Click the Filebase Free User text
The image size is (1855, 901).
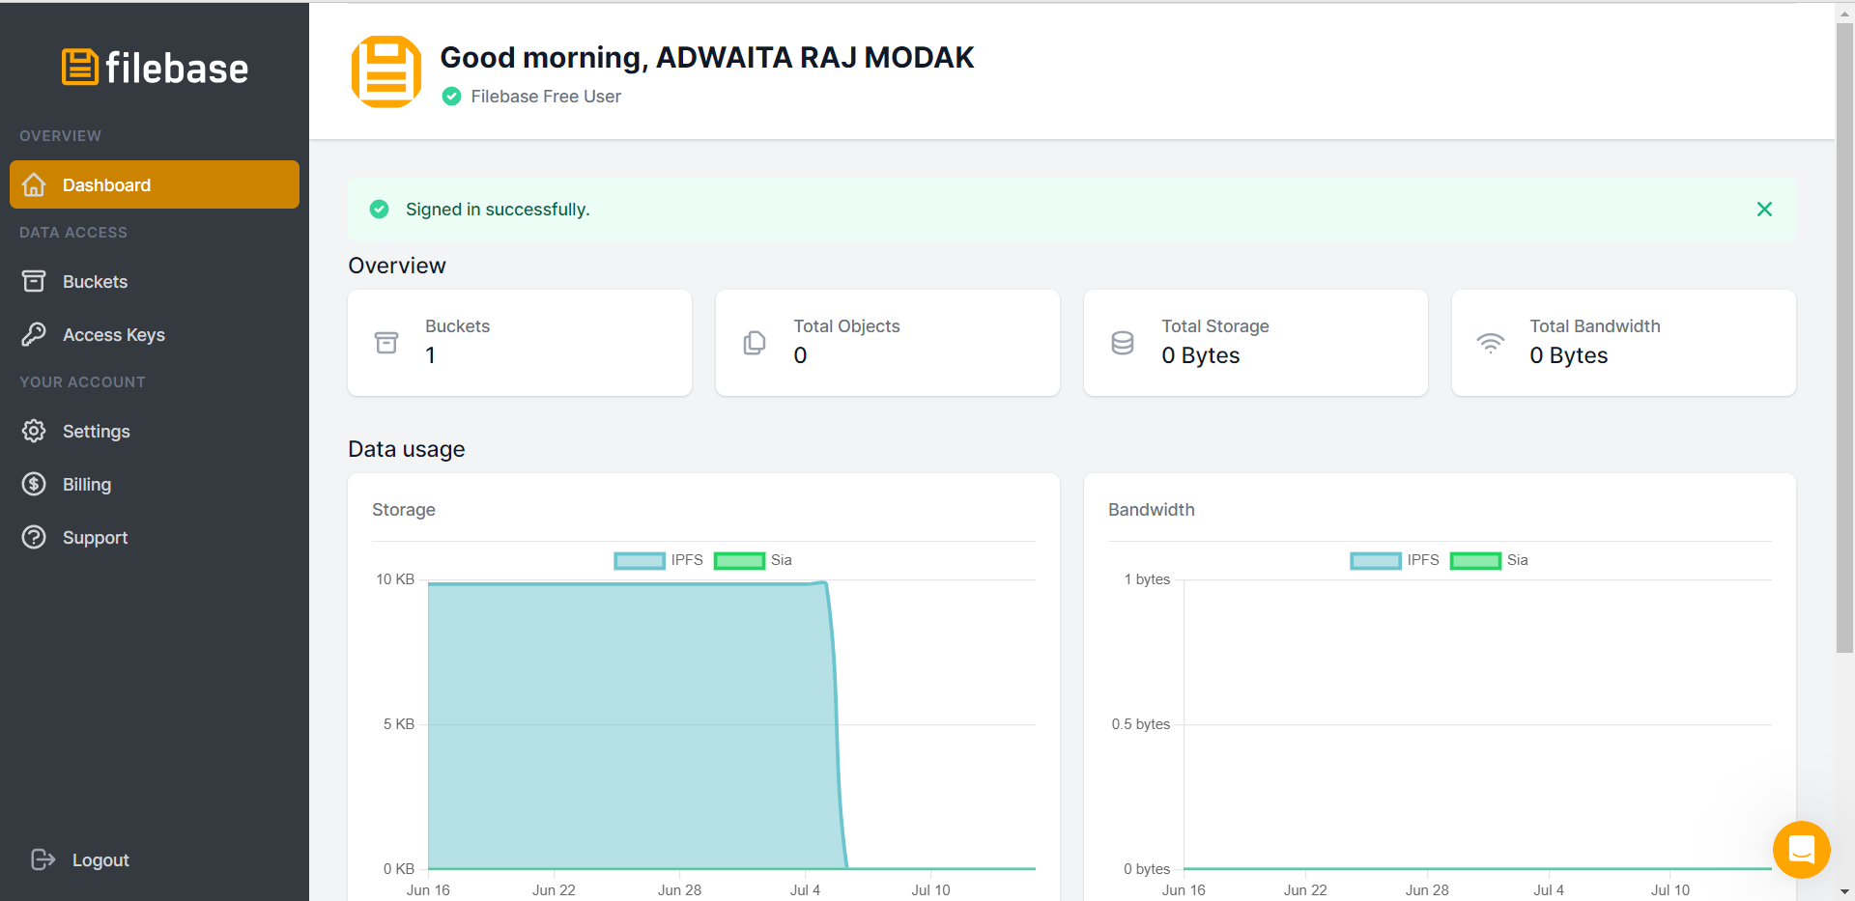[546, 97]
